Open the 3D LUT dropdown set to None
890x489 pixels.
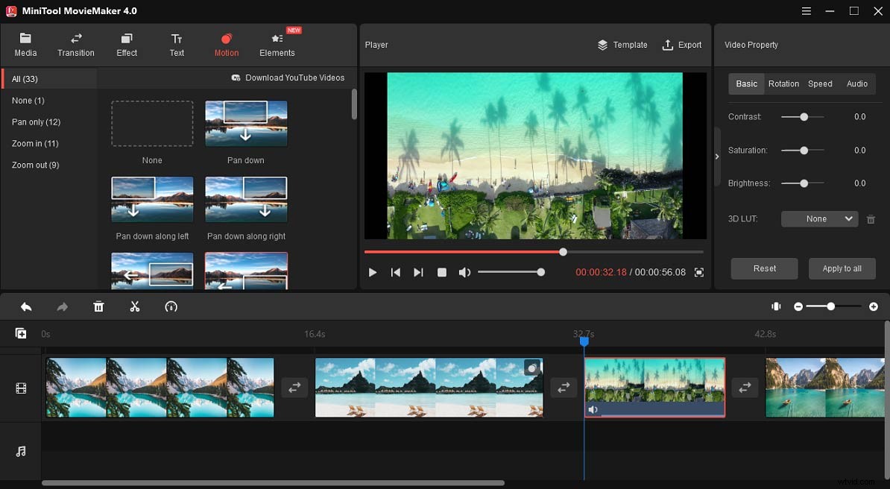coord(818,218)
